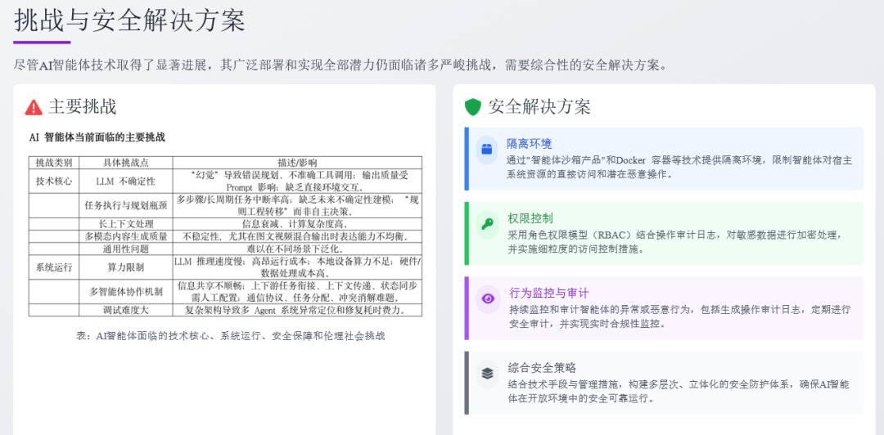
Task: Click the 调试难度大 table cell
Action: click(126, 310)
